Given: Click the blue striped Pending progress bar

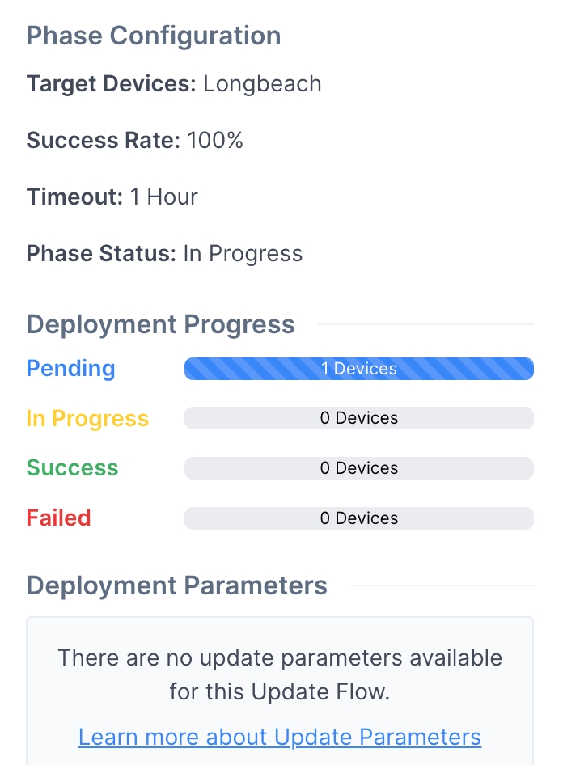Looking at the screenshot, I should 358,369.
